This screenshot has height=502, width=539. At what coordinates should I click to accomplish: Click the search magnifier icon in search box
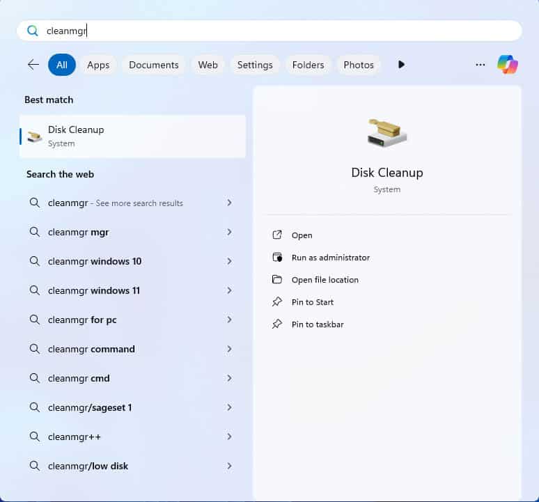tap(33, 31)
